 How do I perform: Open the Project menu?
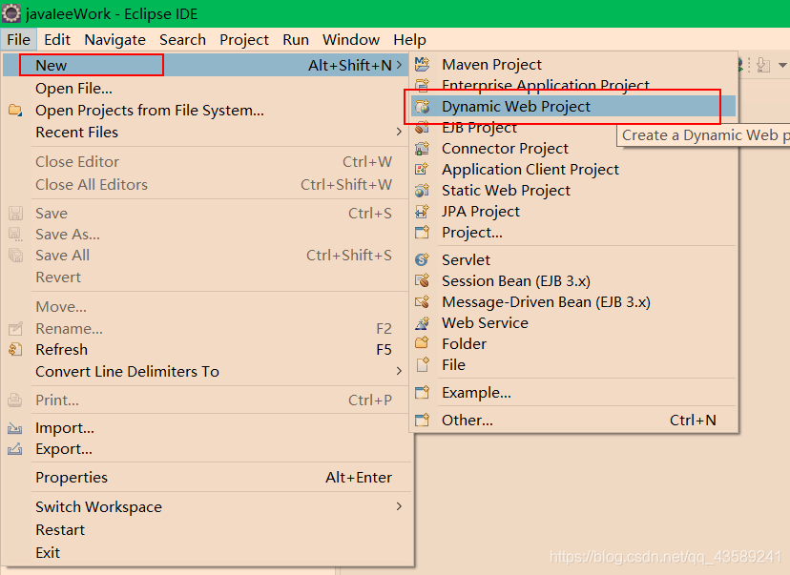tap(244, 40)
